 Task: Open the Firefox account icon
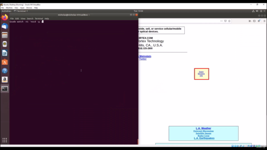[259, 21]
